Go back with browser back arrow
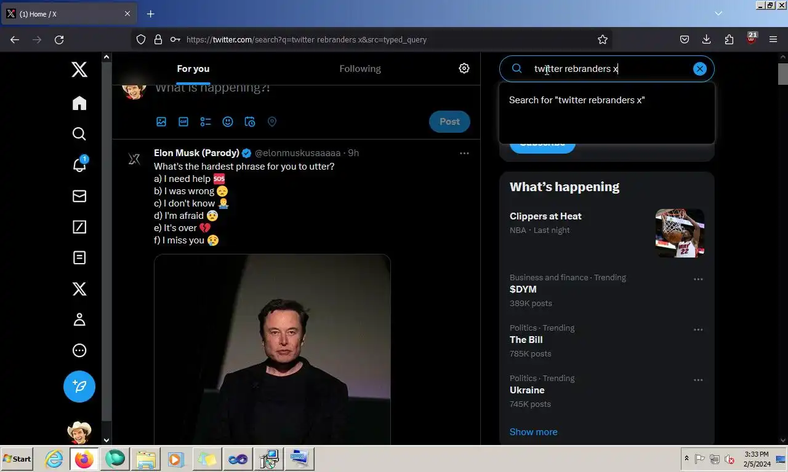This screenshot has width=788, height=472. click(x=15, y=39)
